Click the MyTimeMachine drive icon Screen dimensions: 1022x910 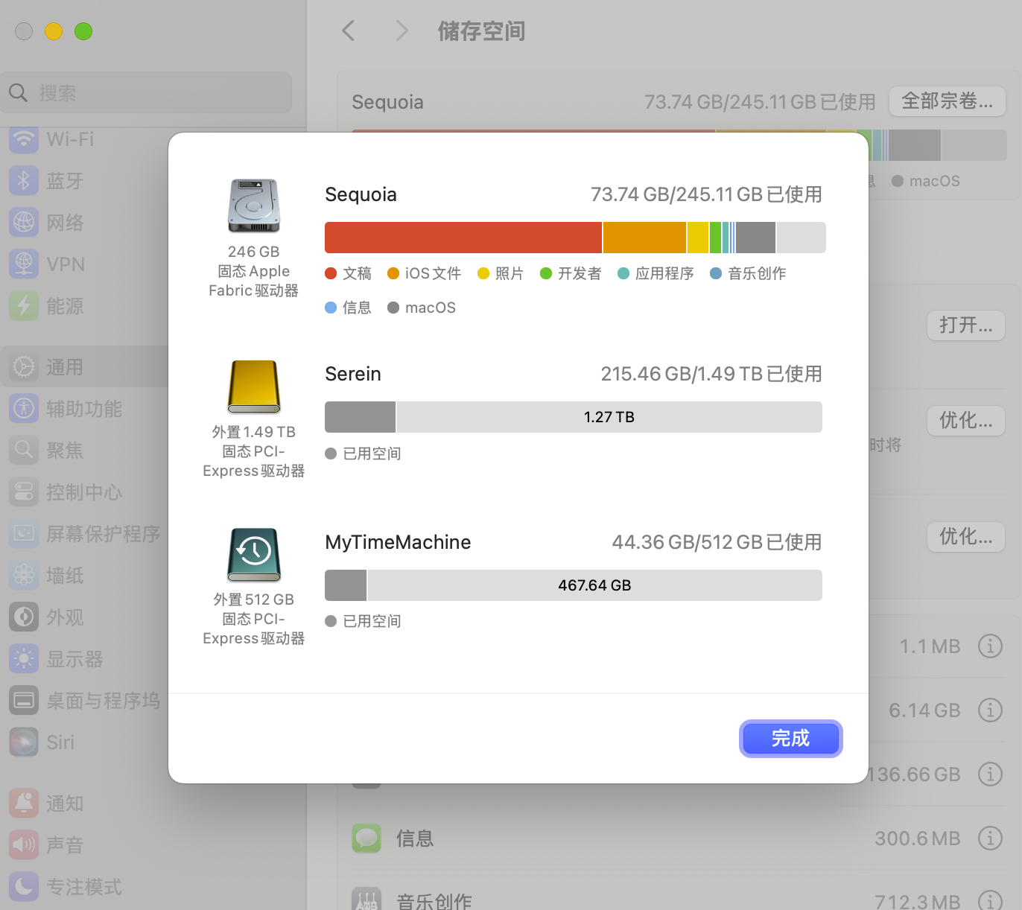pyautogui.click(x=253, y=555)
